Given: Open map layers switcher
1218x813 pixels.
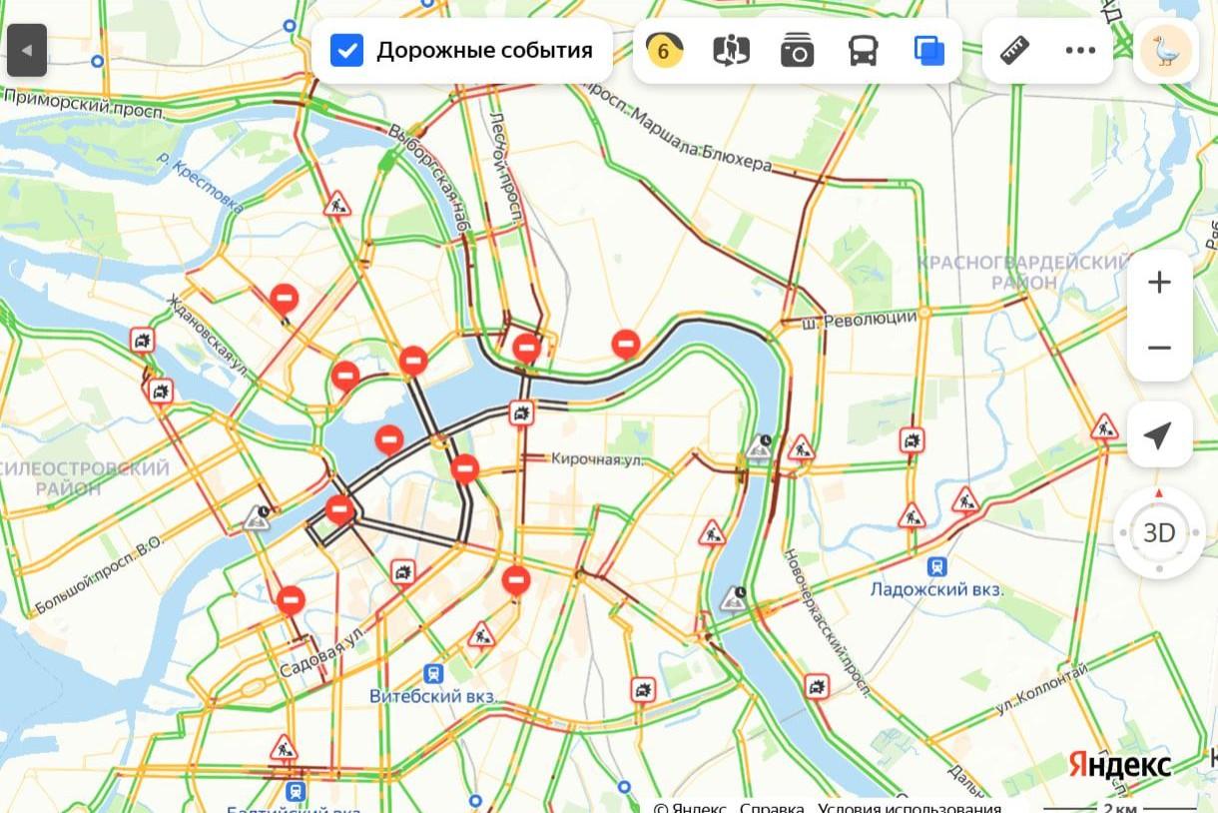Looking at the screenshot, I should tap(928, 50).
